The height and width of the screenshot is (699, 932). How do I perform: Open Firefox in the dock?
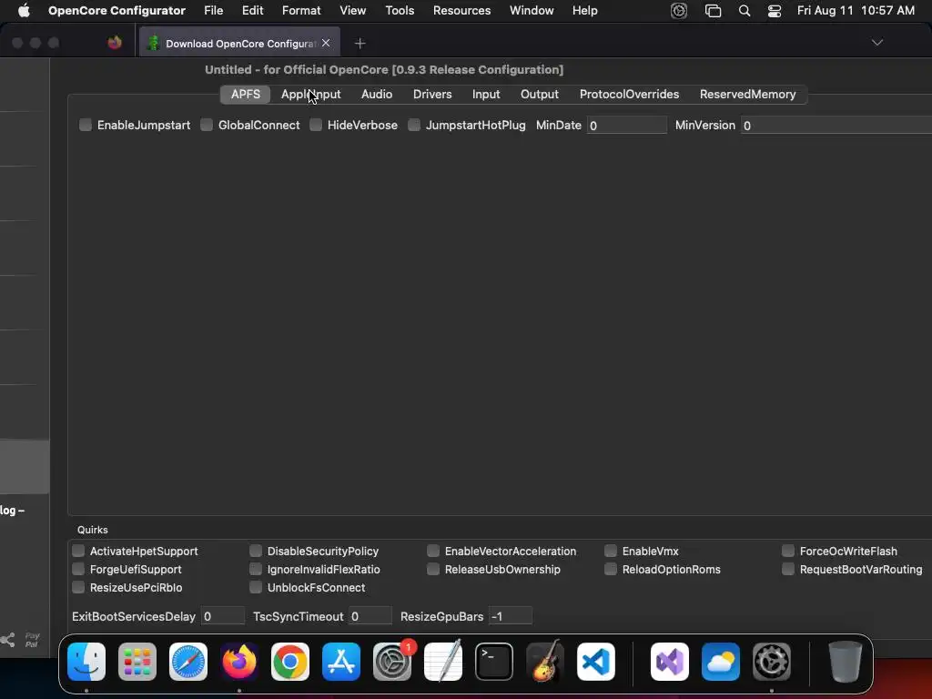point(239,662)
